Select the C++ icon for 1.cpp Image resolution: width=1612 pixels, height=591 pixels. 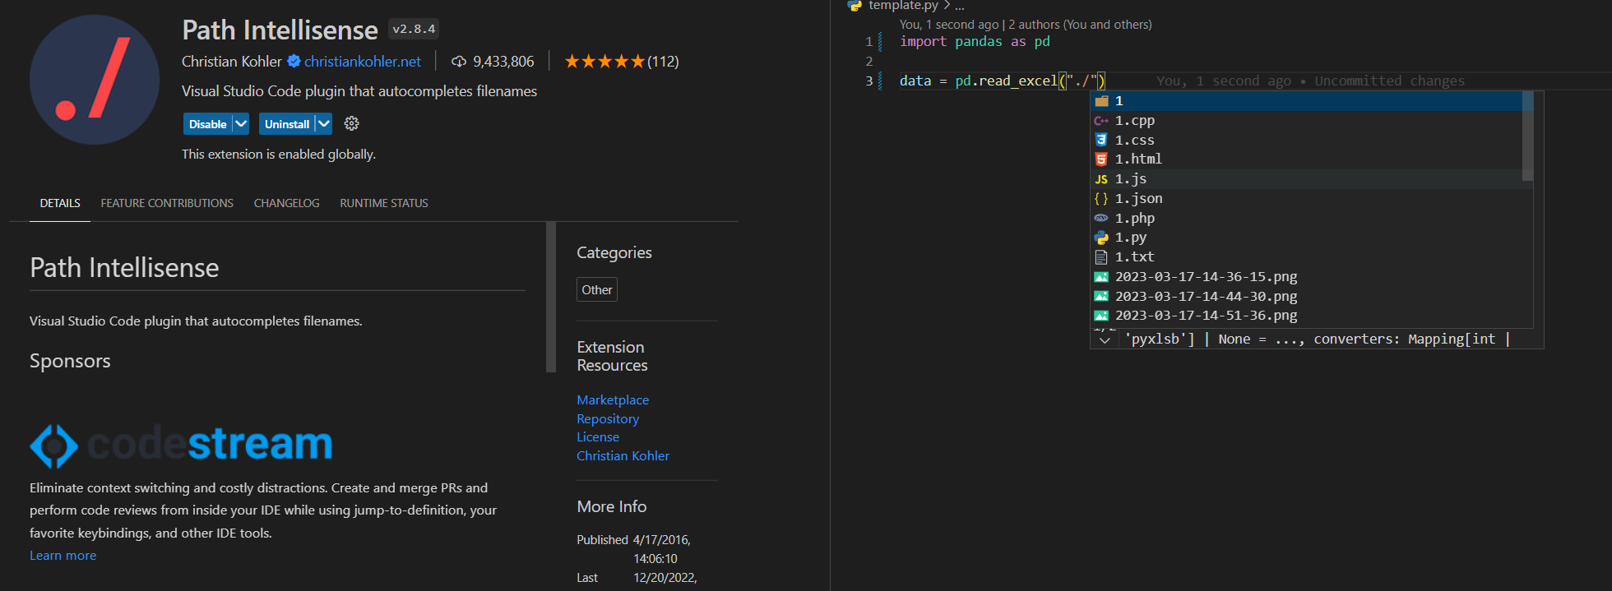tap(1101, 121)
